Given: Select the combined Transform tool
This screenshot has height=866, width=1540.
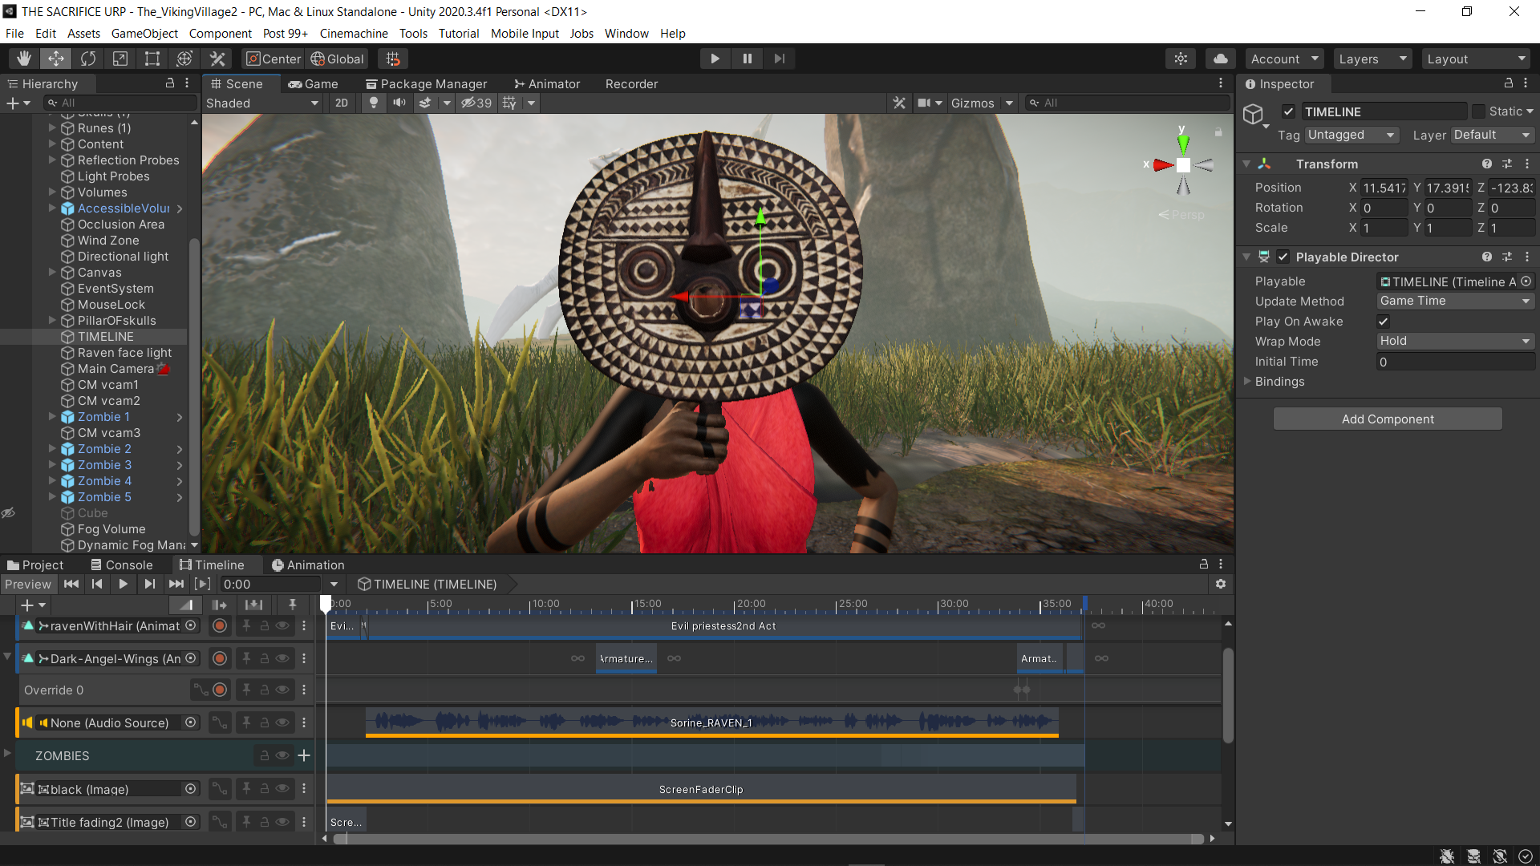Looking at the screenshot, I should point(184,59).
